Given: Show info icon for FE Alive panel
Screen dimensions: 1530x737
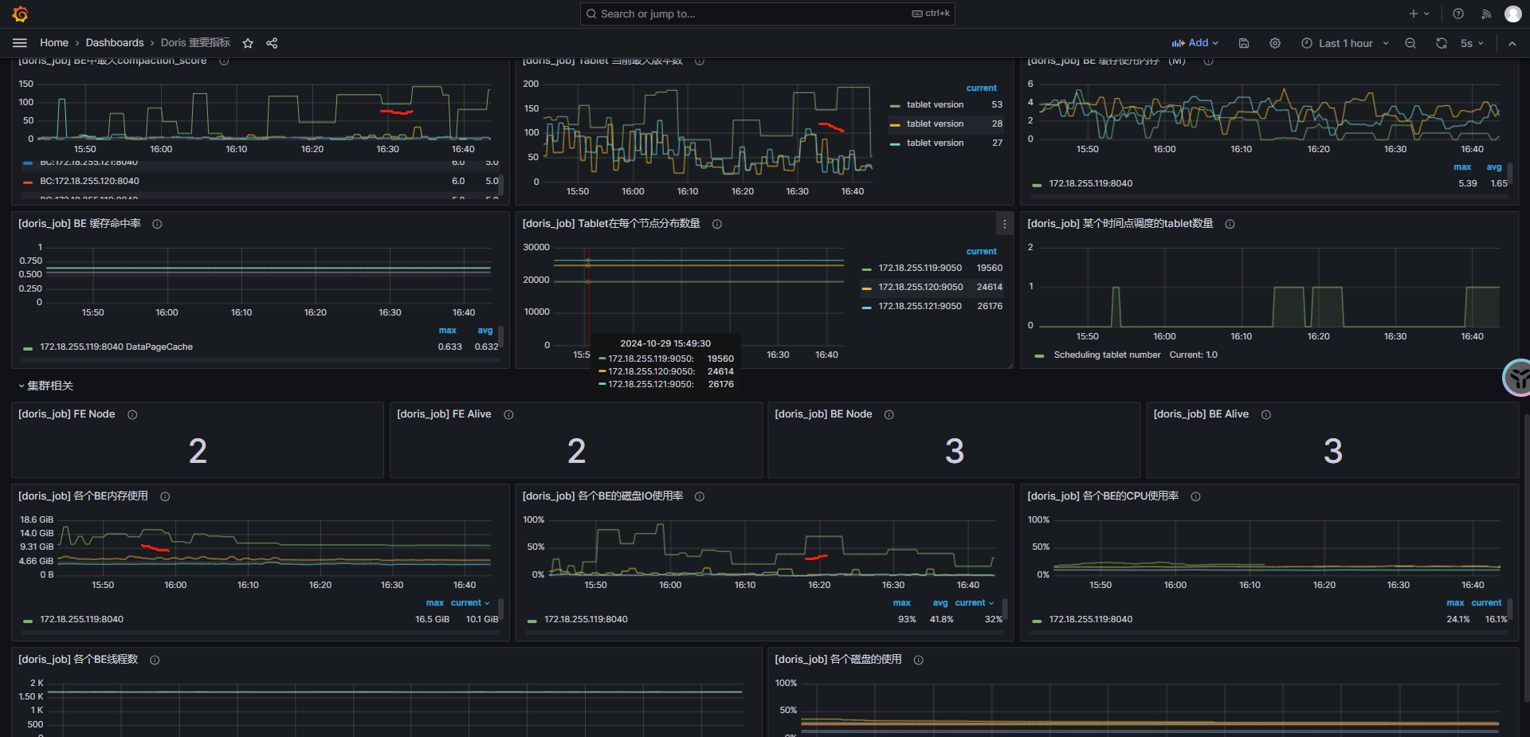Looking at the screenshot, I should [508, 414].
